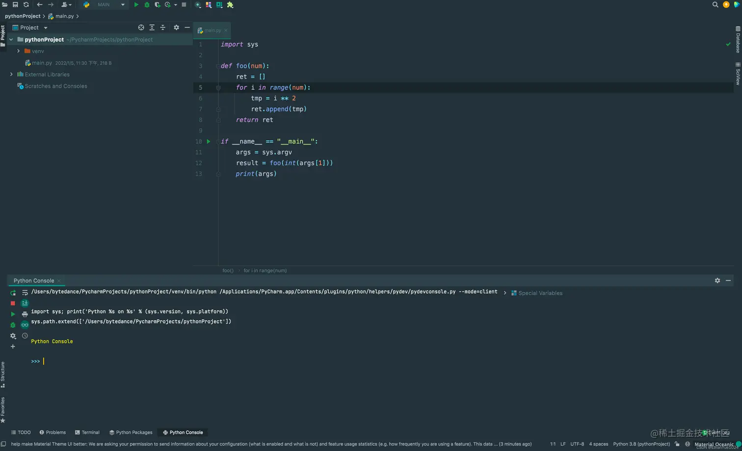
Task: Select Scratches and Consoles
Action: (x=56, y=86)
